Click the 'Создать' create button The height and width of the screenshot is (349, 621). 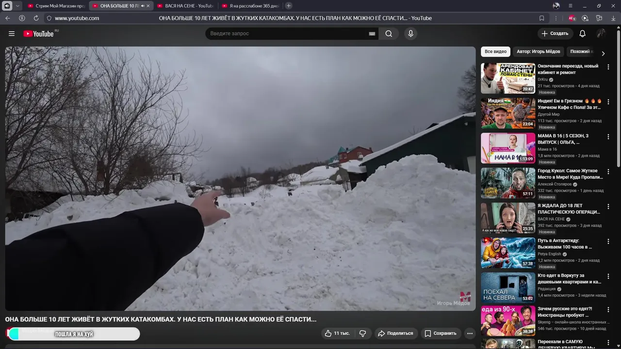(555, 33)
